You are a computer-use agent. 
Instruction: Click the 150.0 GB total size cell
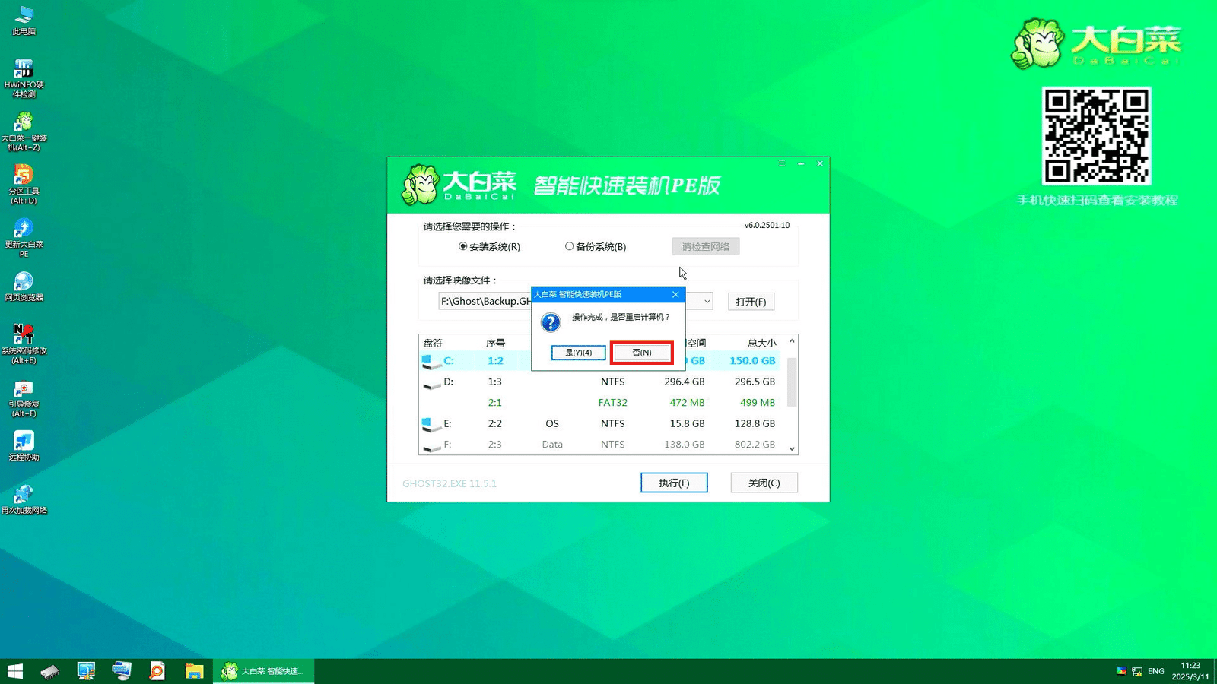tap(752, 361)
